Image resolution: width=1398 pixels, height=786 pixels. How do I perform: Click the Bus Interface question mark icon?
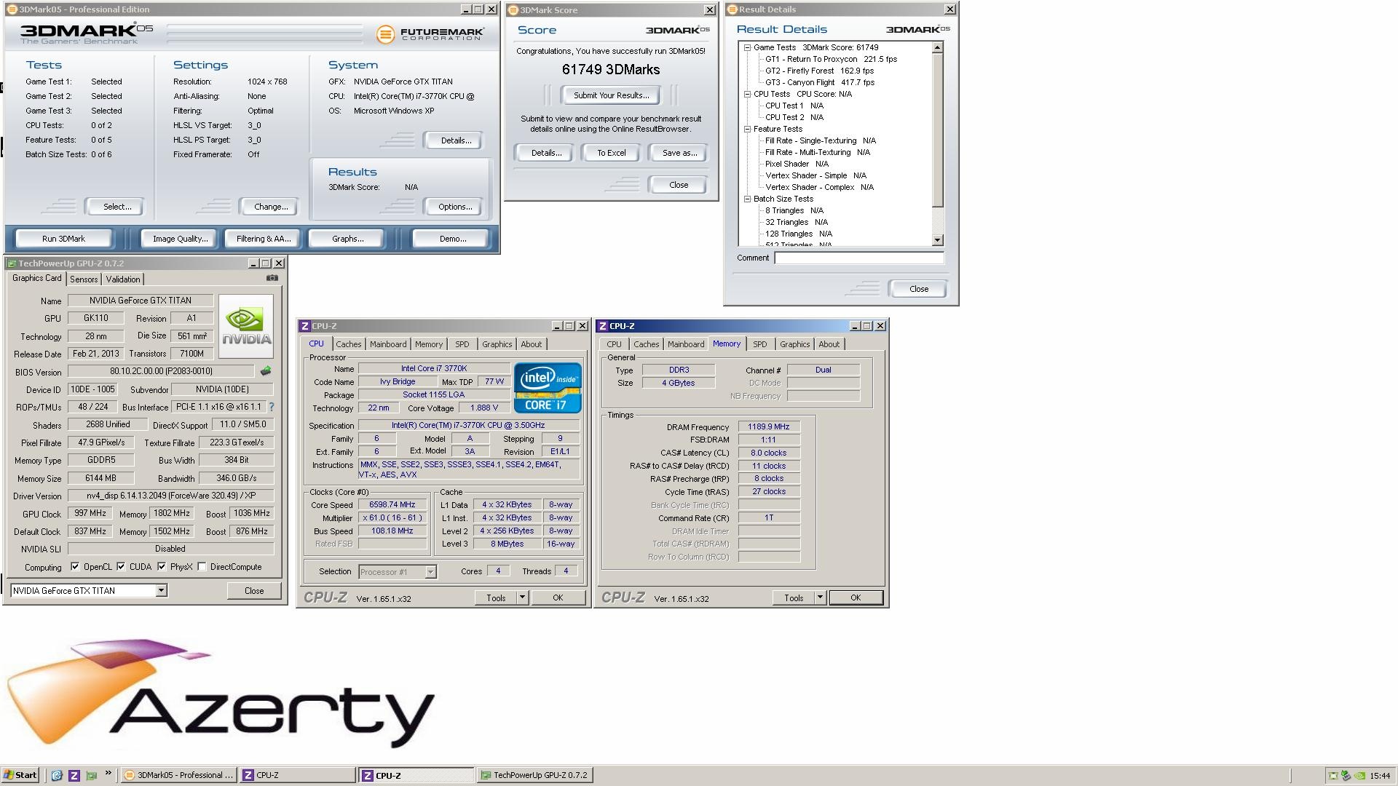272,407
